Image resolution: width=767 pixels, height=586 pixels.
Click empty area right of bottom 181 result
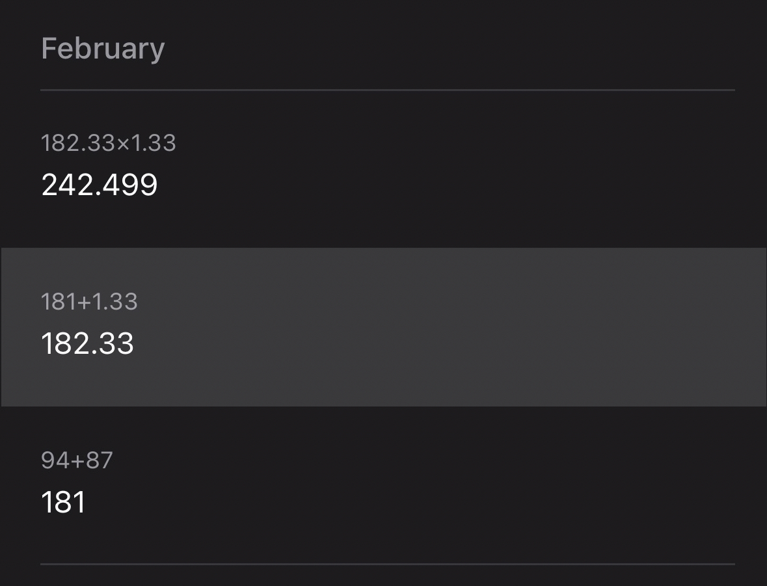click(455, 502)
